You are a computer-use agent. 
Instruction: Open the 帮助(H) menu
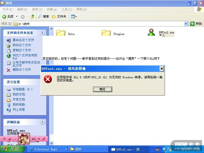(82, 9)
